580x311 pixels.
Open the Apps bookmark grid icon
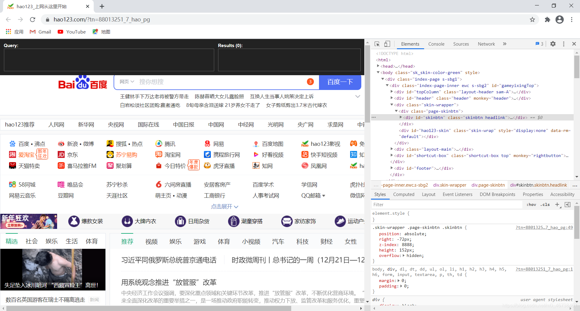coord(8,32)
